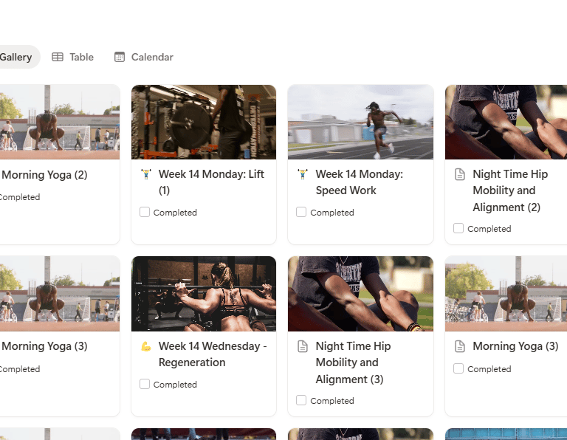Click page icon on Night Time Hip Mobility (3)
Viewport: 567px width, 440px height.
(303, 346)
